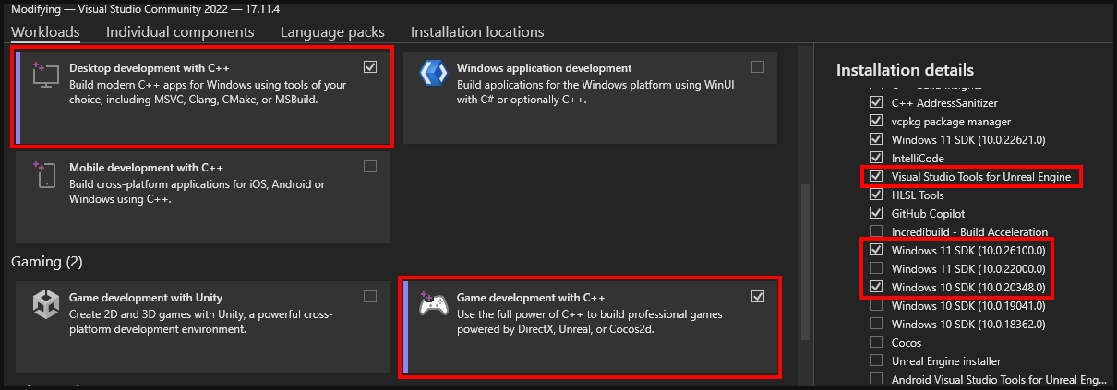Uncheck vcpkg package manager component
The height and width of the screenshot is (390, 1117).
coord(876,122)
